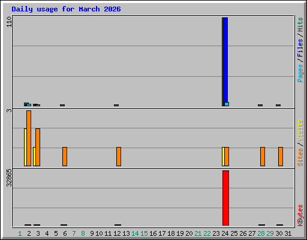Click the cyan Pages bar on day 24
This screenshot has height=240, width=307.
click(227, 104)
